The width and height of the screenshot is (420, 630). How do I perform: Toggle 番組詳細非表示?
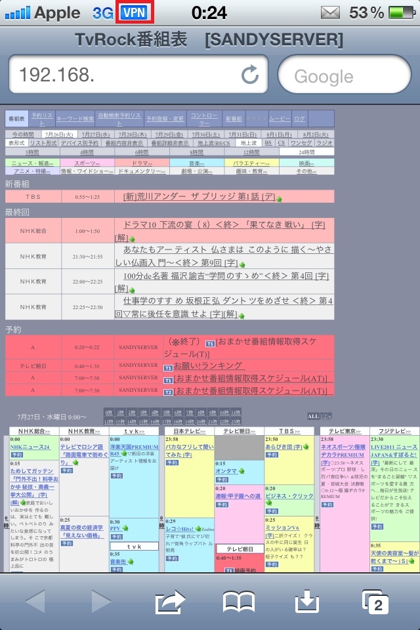[169, 143]
